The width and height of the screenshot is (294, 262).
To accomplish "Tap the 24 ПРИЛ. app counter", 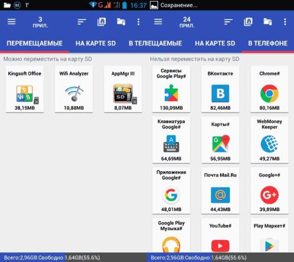I will point(187,22).
